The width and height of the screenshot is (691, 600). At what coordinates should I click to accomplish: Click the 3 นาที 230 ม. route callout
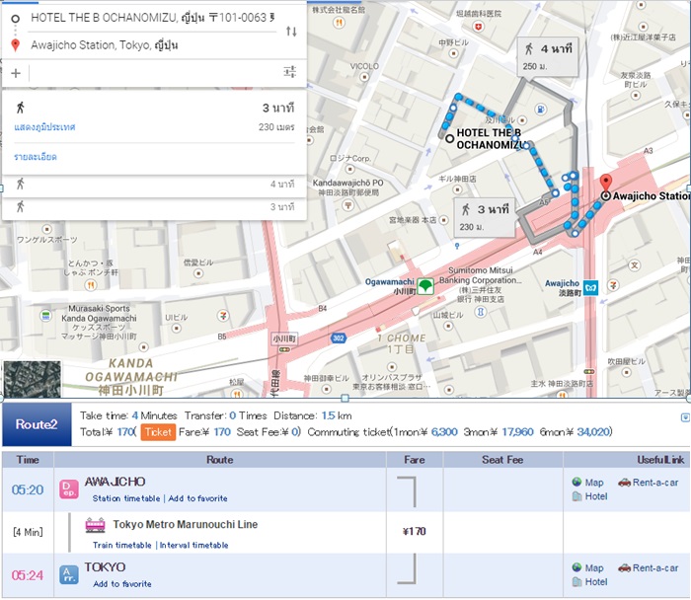click(485, 217)
